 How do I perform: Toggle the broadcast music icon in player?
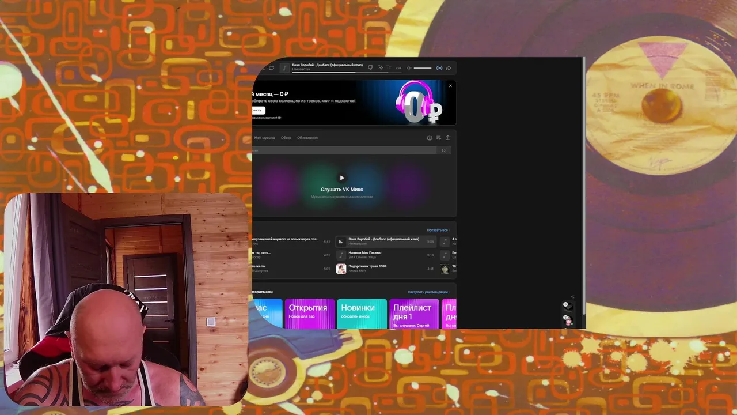[x=439, y=68]
